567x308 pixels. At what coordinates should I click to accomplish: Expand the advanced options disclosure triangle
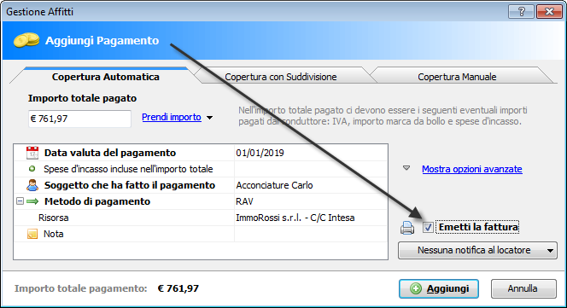406,168
